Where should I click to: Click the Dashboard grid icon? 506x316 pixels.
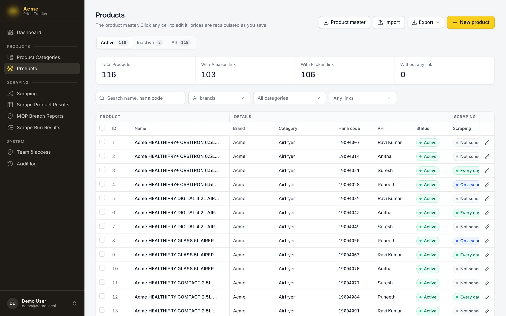point(10,32)
